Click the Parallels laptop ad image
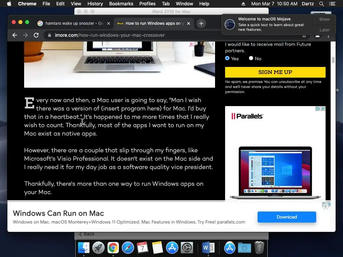 tap(275, 173)
